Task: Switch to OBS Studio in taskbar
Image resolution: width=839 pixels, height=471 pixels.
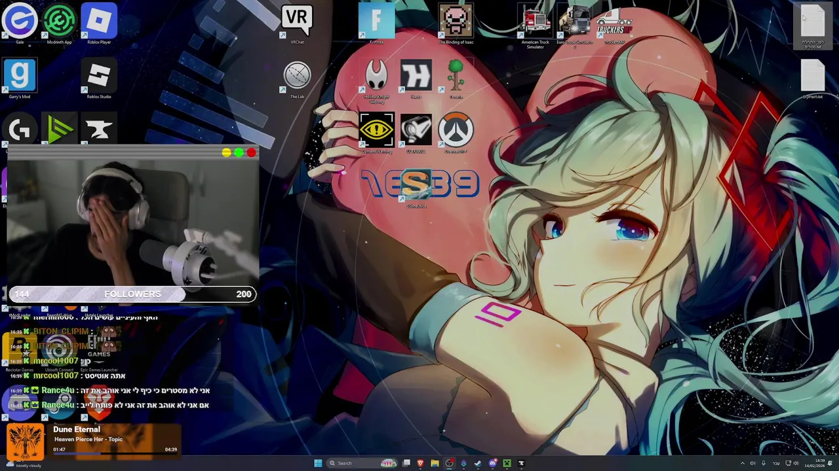Action: (449, 463)
